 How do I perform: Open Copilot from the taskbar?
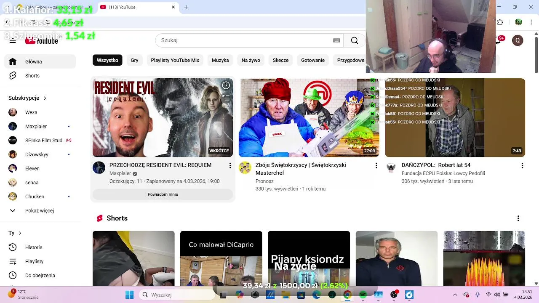[x=239, y=295]
